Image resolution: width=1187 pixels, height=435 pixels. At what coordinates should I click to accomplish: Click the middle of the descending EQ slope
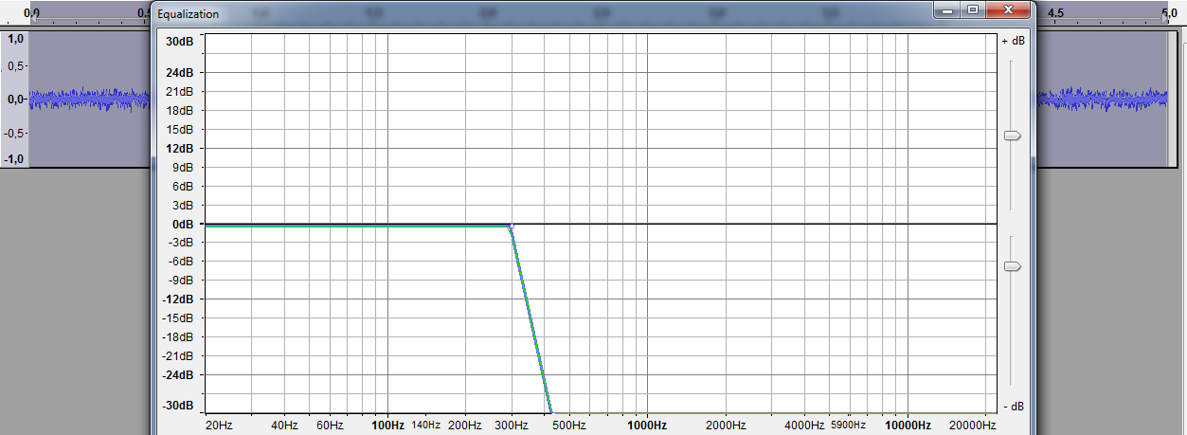point(531,319)
